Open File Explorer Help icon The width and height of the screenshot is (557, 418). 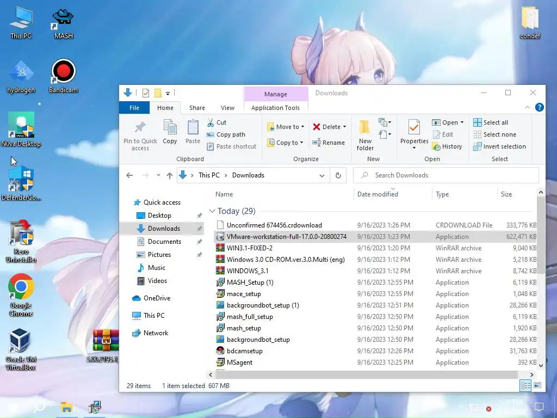[539, 107]
